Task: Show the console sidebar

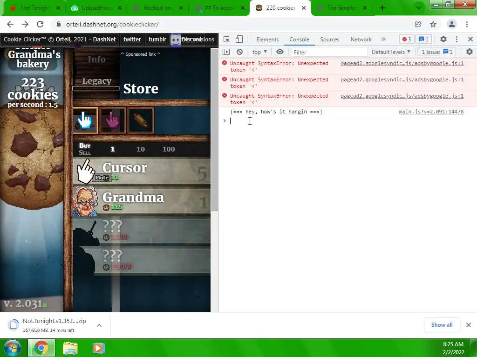Action: click(x=226, y=52)
